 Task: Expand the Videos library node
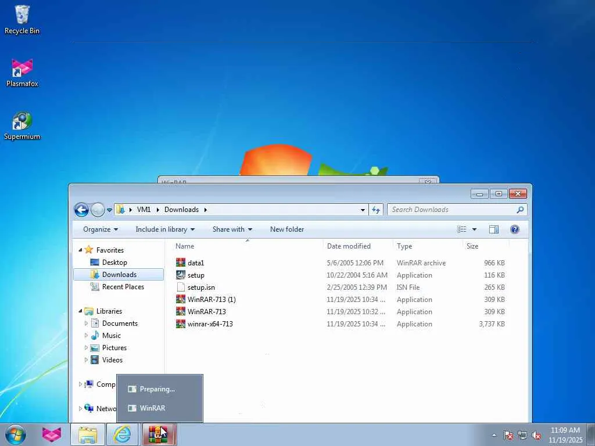tap(86, 360)
